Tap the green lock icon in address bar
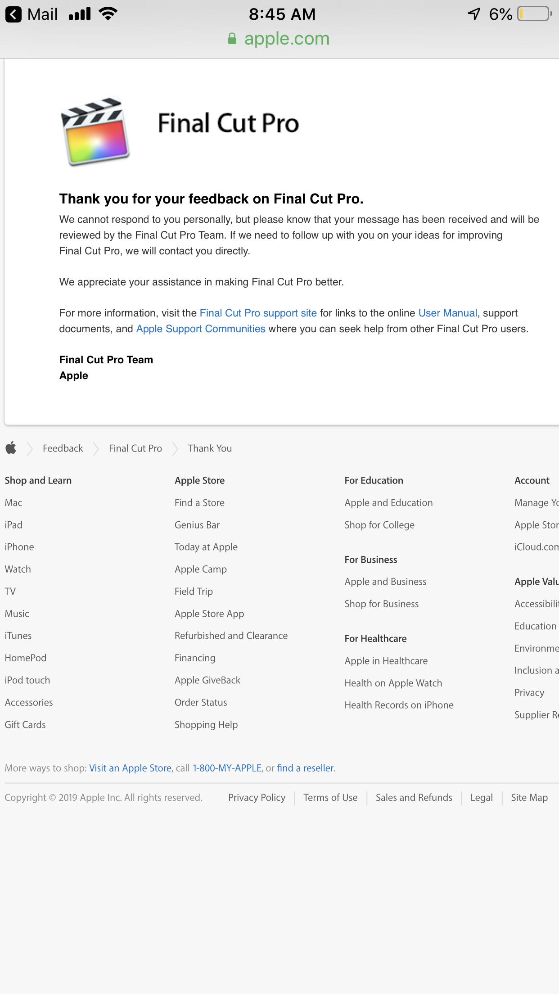Screen dimensions: 559x994 pos(232,39)
